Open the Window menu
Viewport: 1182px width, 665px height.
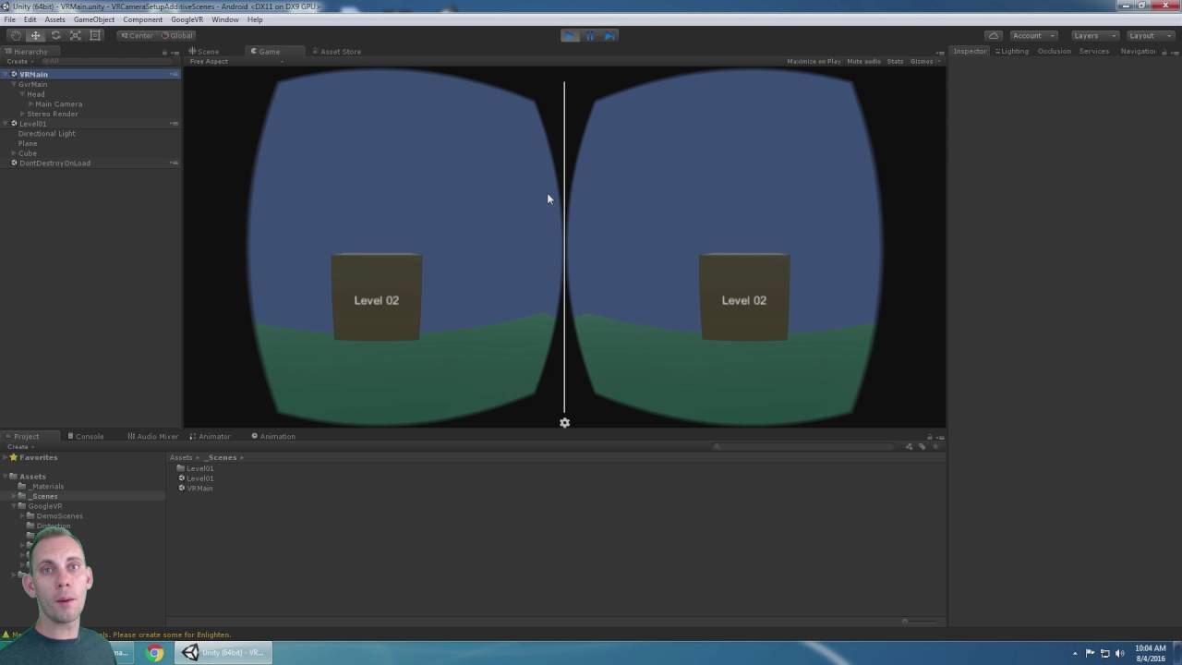(x=224, y=19)
